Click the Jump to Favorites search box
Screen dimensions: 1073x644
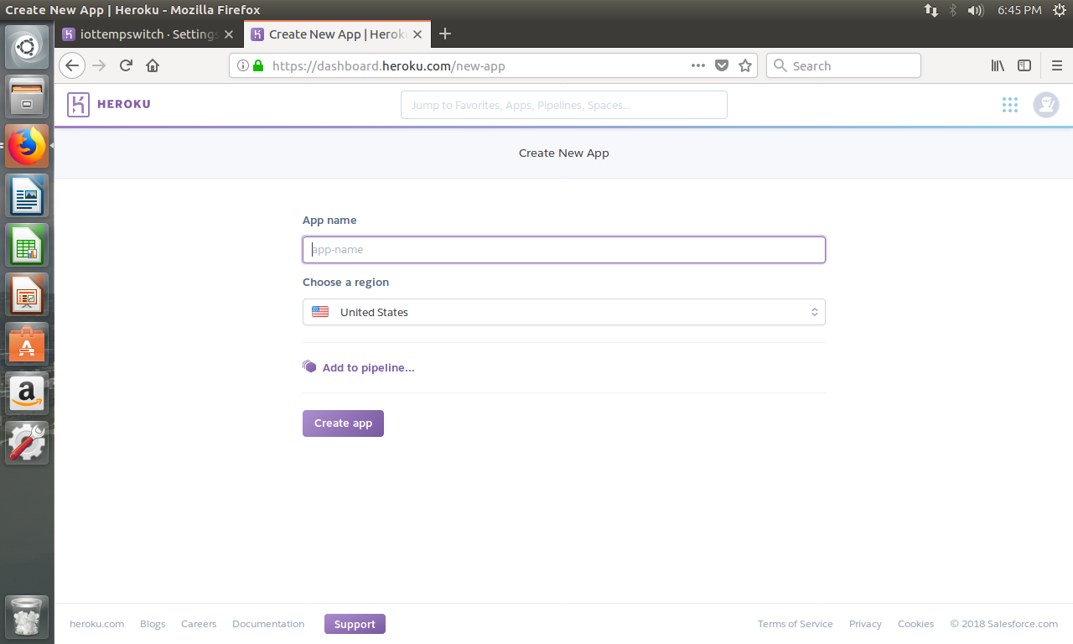(x=564, y=105)
